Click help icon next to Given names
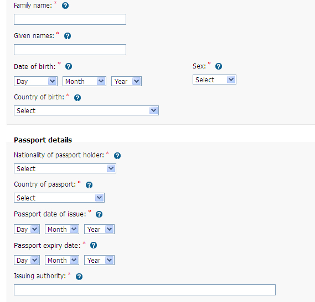 click(x=68, y=36)
